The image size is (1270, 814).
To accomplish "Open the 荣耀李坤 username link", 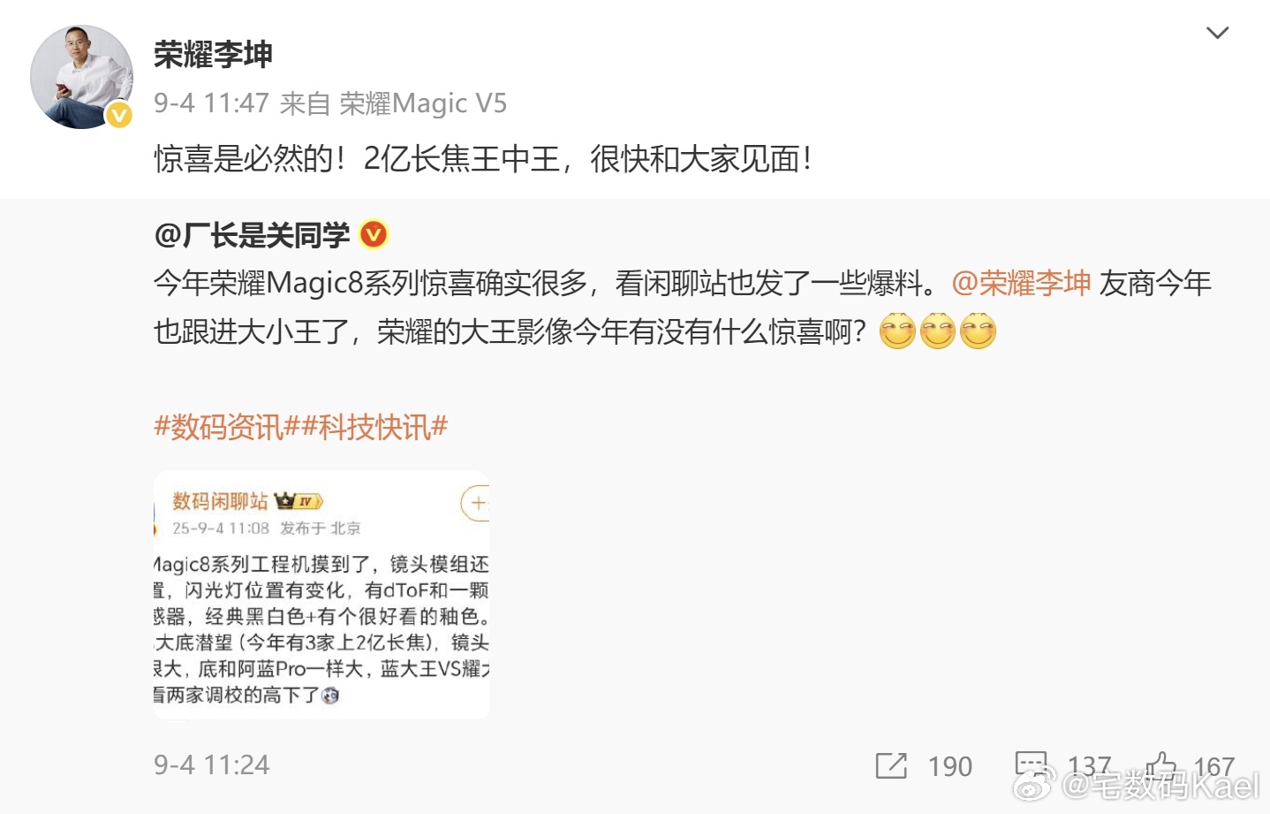I will point(213,55).
